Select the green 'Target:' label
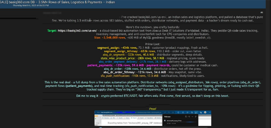 (x=52, y=31)
